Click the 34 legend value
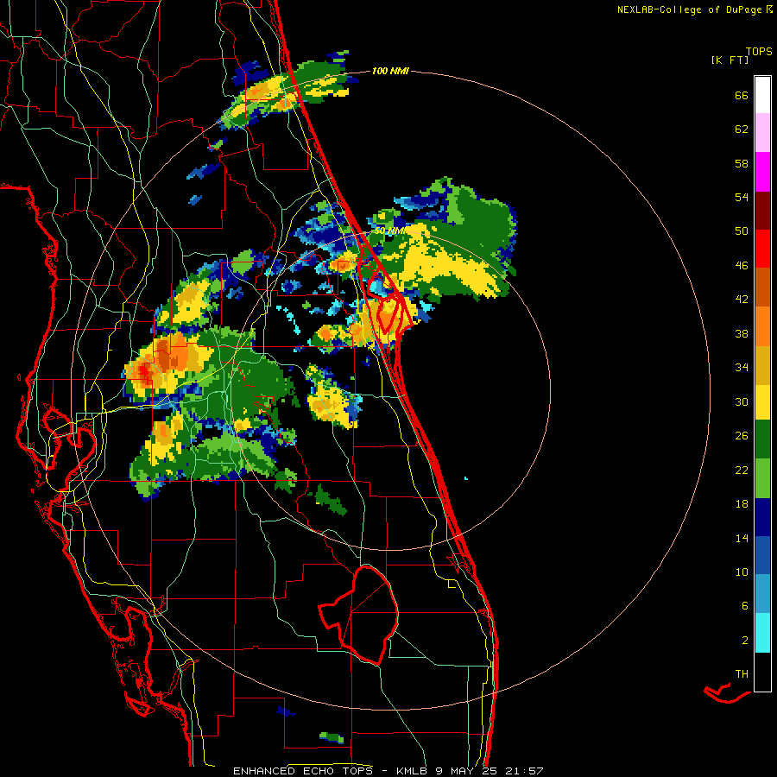 pyautogui.click(x=742, y=368)
